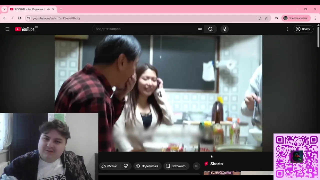Click the second Shorts thumbnail

[x=257, y=173]
